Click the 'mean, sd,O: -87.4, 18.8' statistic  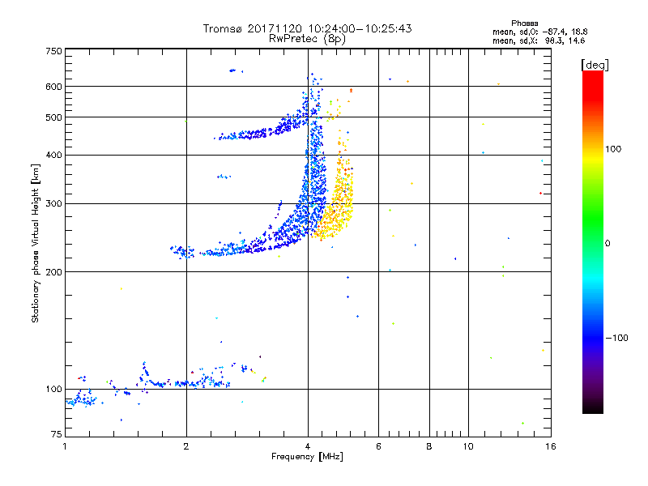(x=539, y=32)
